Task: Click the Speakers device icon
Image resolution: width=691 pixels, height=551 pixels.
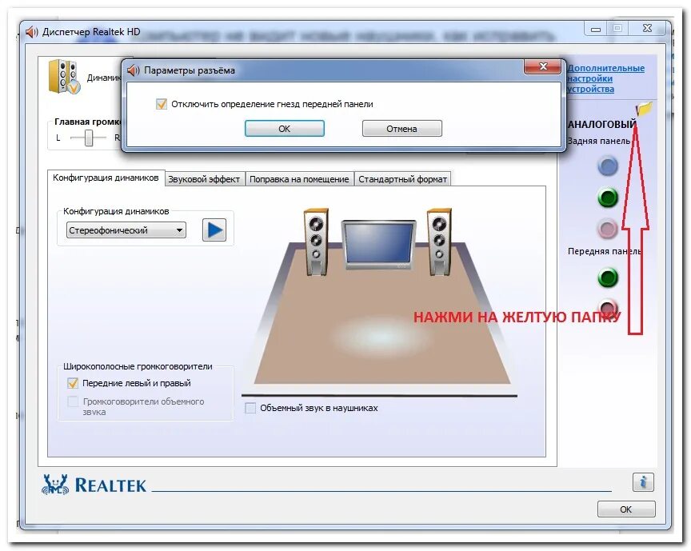Action: [64, 77]
